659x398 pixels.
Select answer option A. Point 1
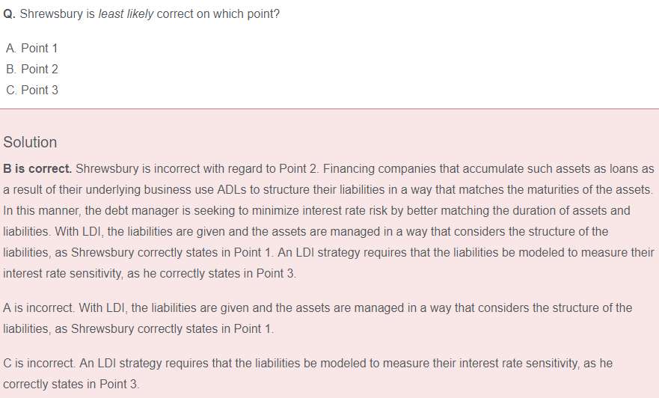point(31,48)
